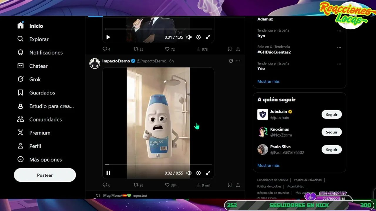Share the ImpactoEterno post

(x=238, y=185)
